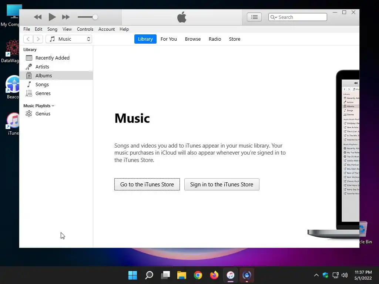Click Sign in to the iTunes Store
Viewport: 379px width, 284px height.
[222, 184]
